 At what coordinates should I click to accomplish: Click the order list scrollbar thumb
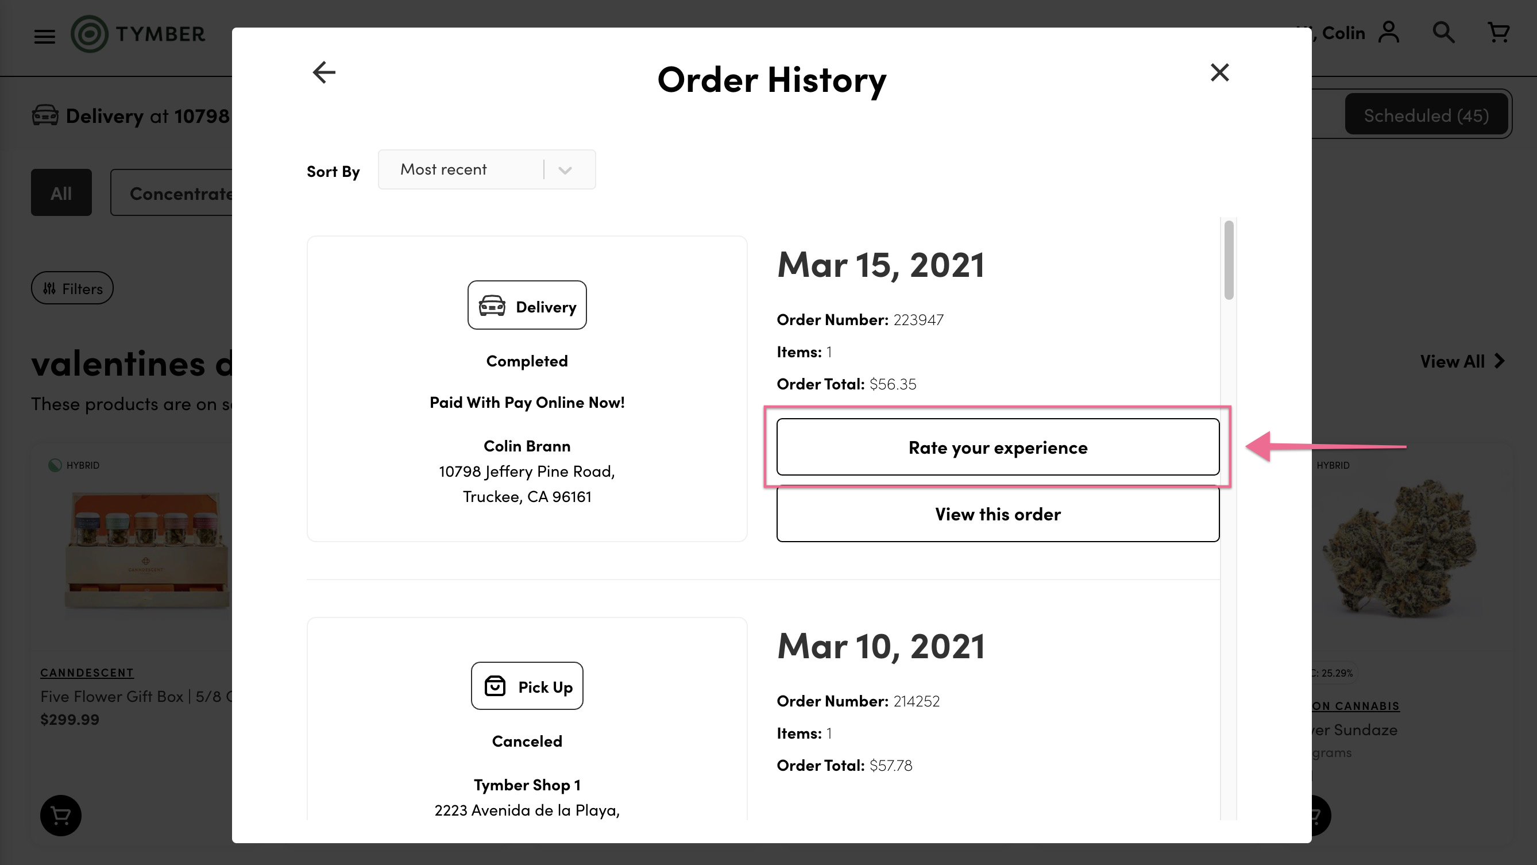tap(1229, 260)
